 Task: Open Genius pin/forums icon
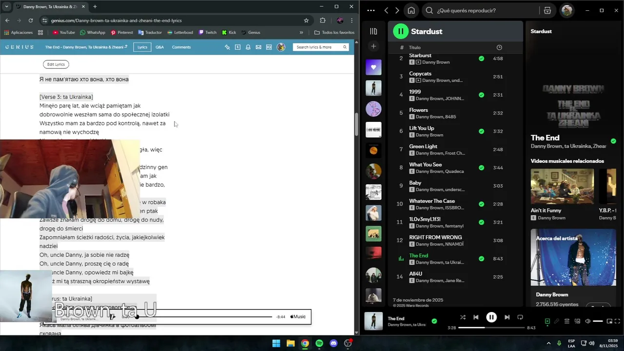[227, 47]
